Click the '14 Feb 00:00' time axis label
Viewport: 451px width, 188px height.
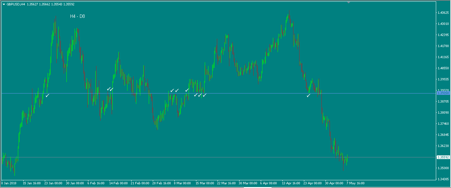(x=118, y=184)
